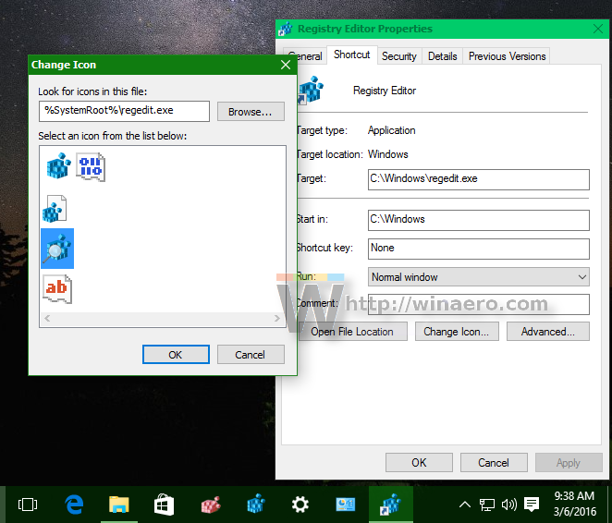The image size is (612, 523).
Task: Click the icon list right scroll arrow
Action: click(277, 318)
